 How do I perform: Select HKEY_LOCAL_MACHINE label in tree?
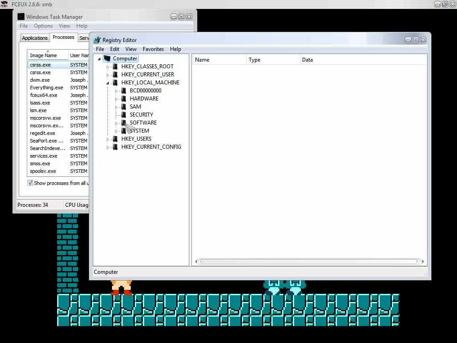pos(150,83)
